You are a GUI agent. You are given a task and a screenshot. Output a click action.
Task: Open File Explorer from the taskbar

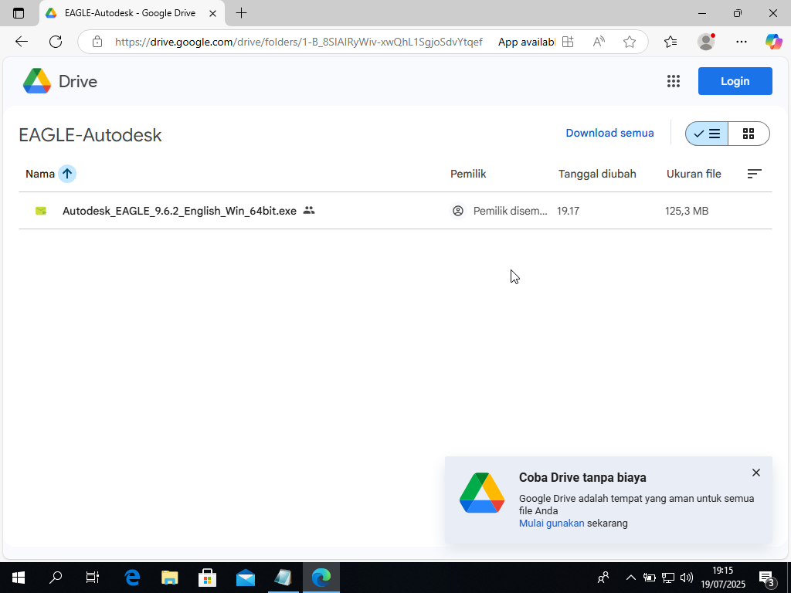[169, 578]
